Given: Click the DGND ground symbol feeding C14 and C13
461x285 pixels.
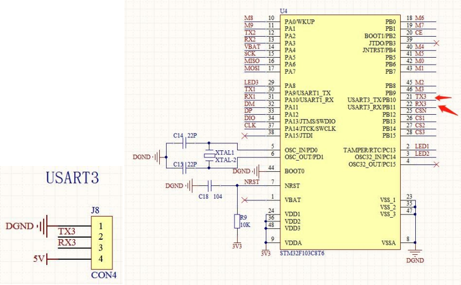Looking at the screenshot, I should pyautogui.click(x=157, y=157).
